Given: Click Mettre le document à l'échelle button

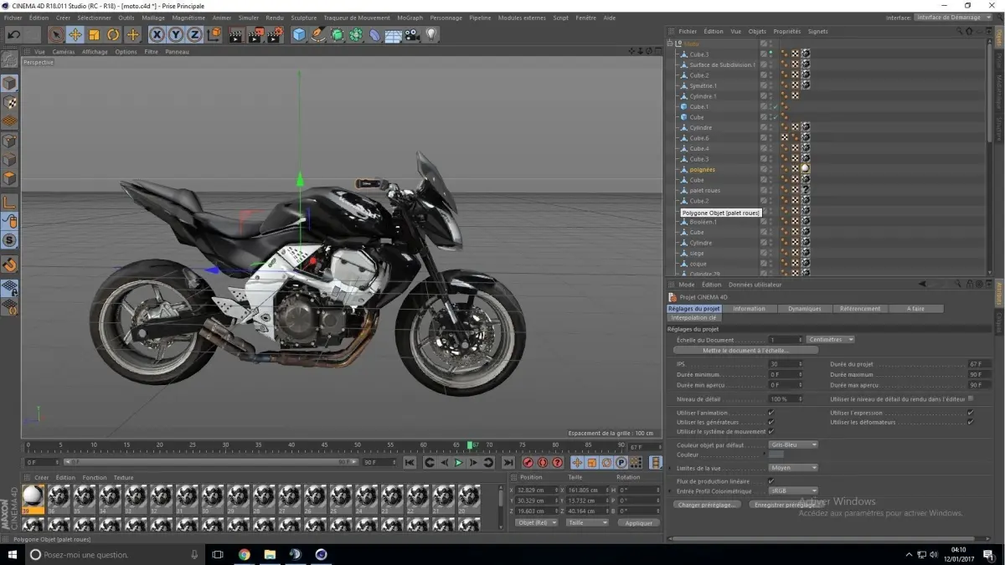Looking at the screenshot, I should click(745, 350).
